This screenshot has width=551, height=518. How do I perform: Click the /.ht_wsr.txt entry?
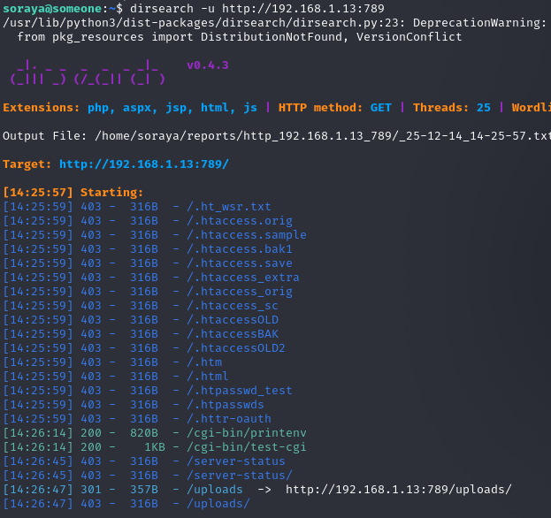tap(228, 207)
